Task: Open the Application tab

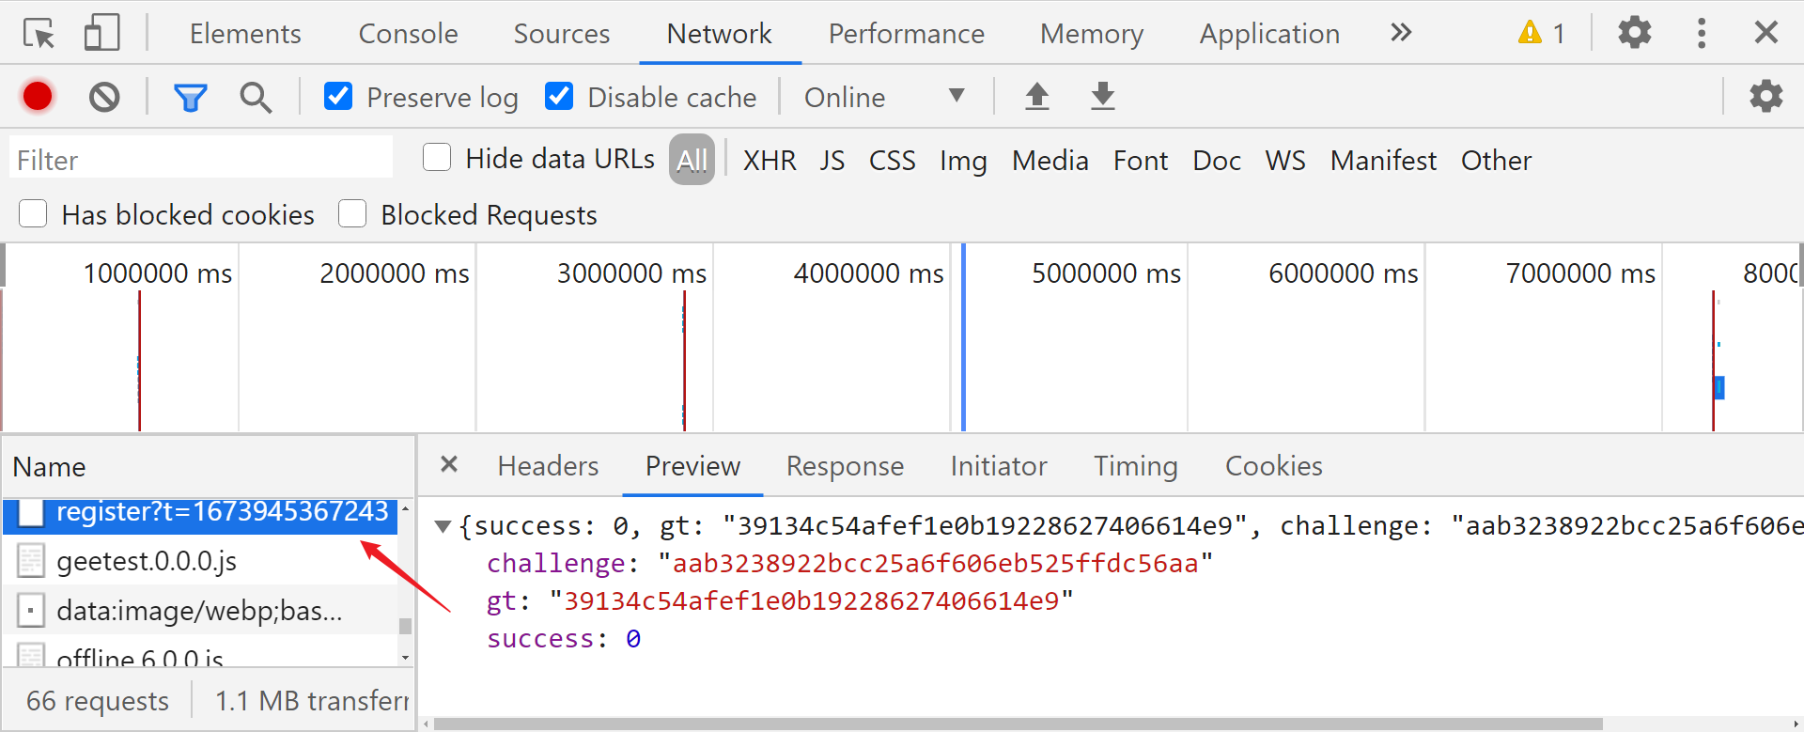Action: 1269,34
